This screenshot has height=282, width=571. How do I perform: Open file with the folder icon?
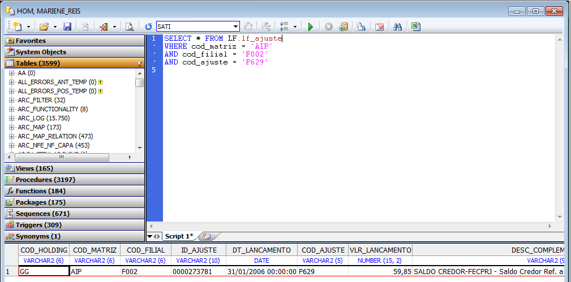click(44, 27)
